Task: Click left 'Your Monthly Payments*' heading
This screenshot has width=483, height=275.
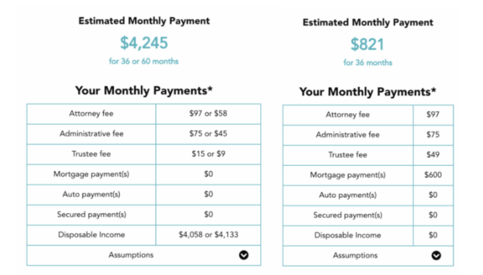Action: tap(144, 90)
